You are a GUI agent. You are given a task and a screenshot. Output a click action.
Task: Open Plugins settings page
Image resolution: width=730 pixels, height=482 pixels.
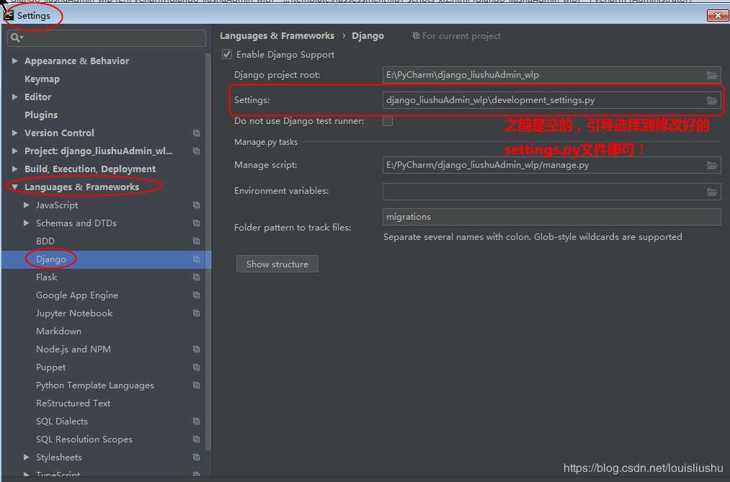[41, 115]
